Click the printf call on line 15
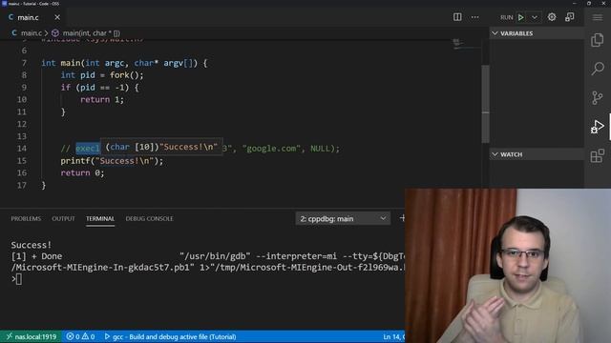611x343 pixels. pyautogui.click(x=112, y=161)
